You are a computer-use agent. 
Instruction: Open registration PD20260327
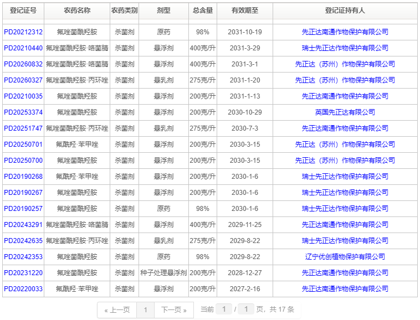23,80
